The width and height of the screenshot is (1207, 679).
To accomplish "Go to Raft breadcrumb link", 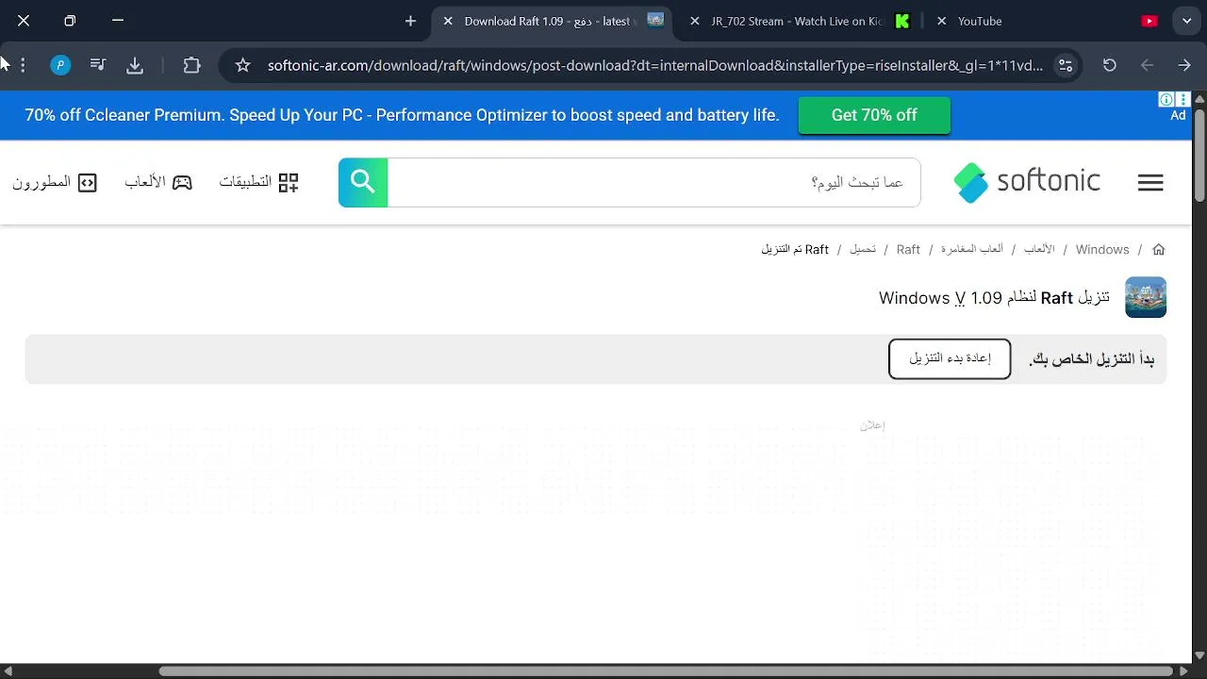I will pos(908,250).
